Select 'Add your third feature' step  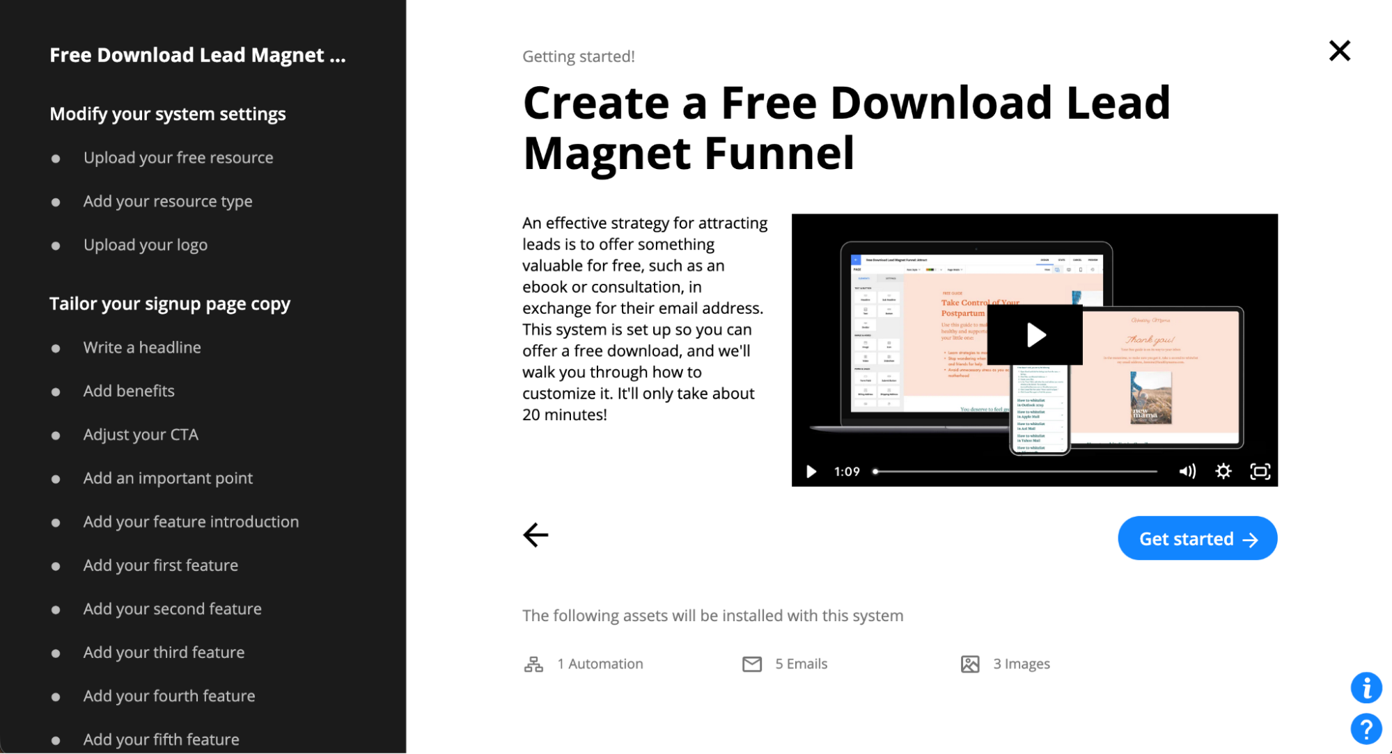pyautogui.click(x=164, y=652)
